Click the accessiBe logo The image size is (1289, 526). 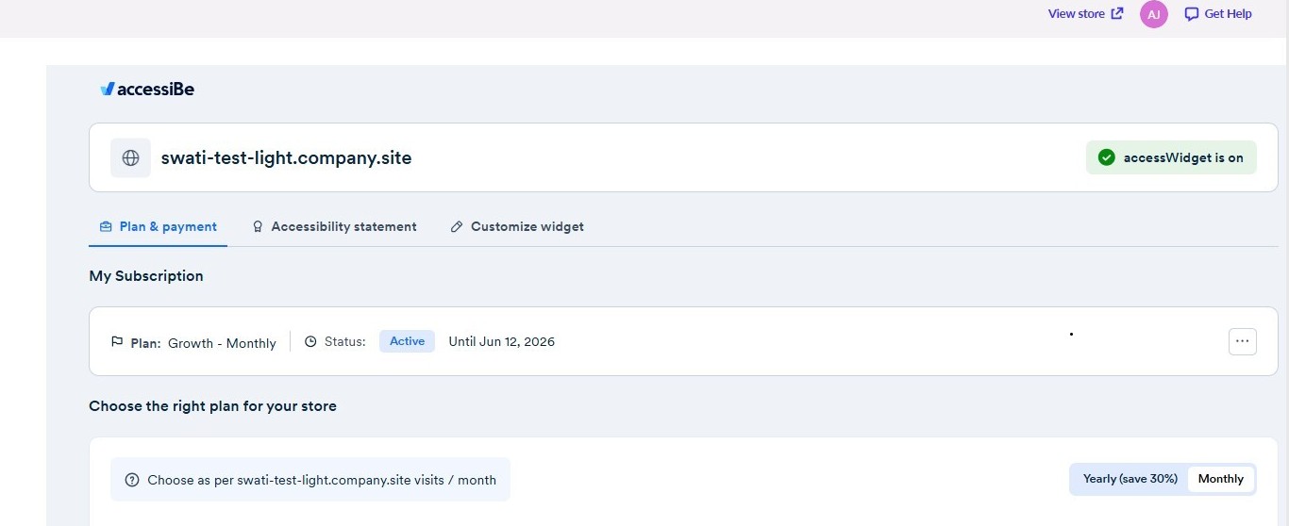pos(147,89)
